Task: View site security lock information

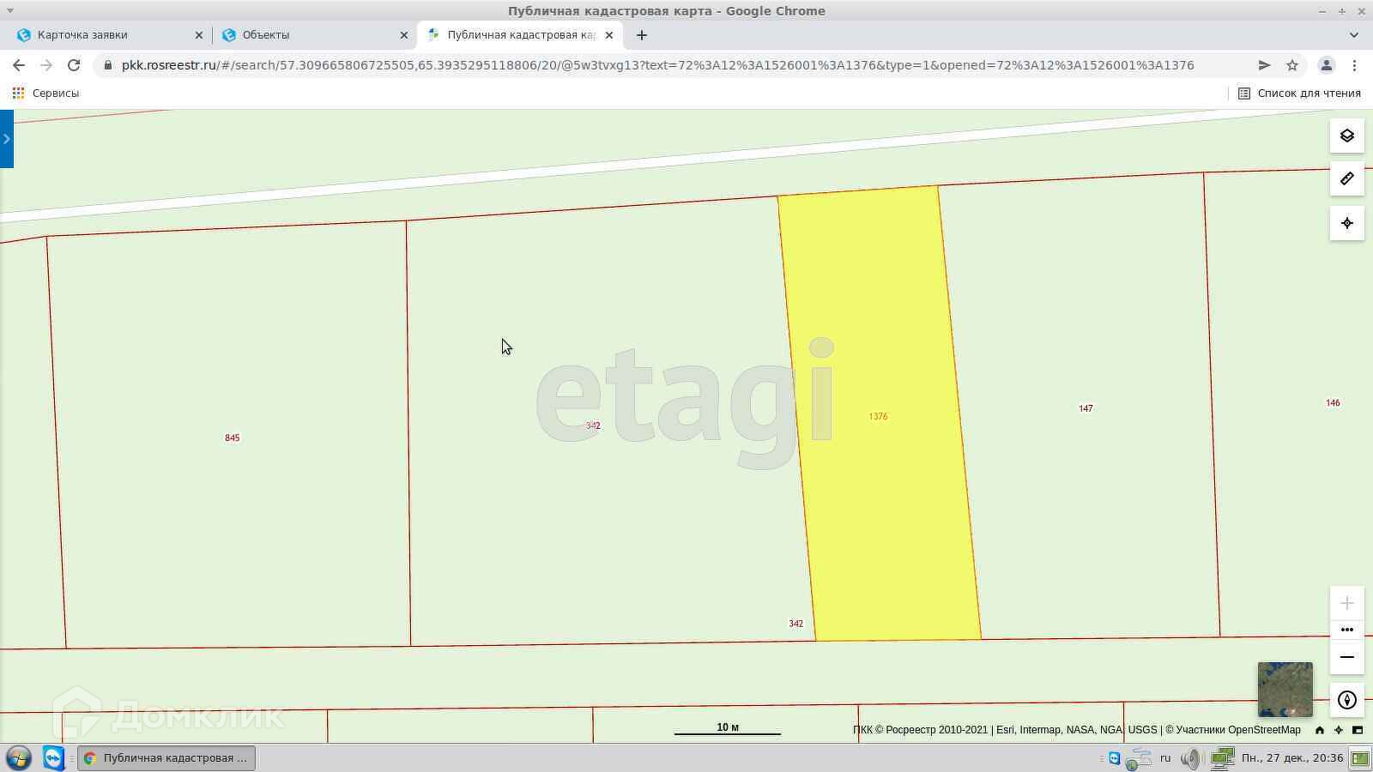Action: point(108,65)
